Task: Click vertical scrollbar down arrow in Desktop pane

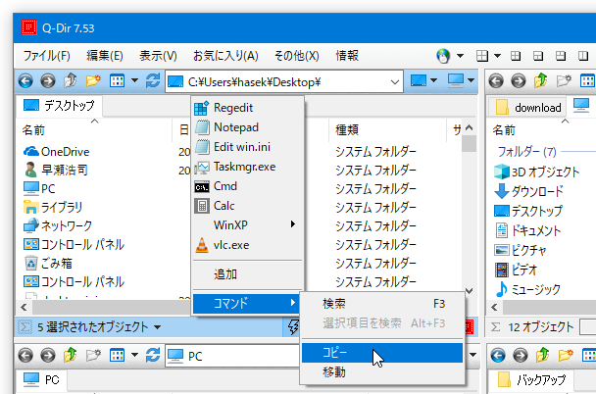Action: (470, 291)
